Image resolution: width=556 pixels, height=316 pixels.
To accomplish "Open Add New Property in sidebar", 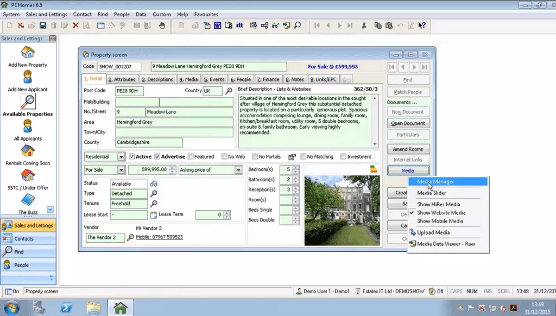I will [28, 57].
